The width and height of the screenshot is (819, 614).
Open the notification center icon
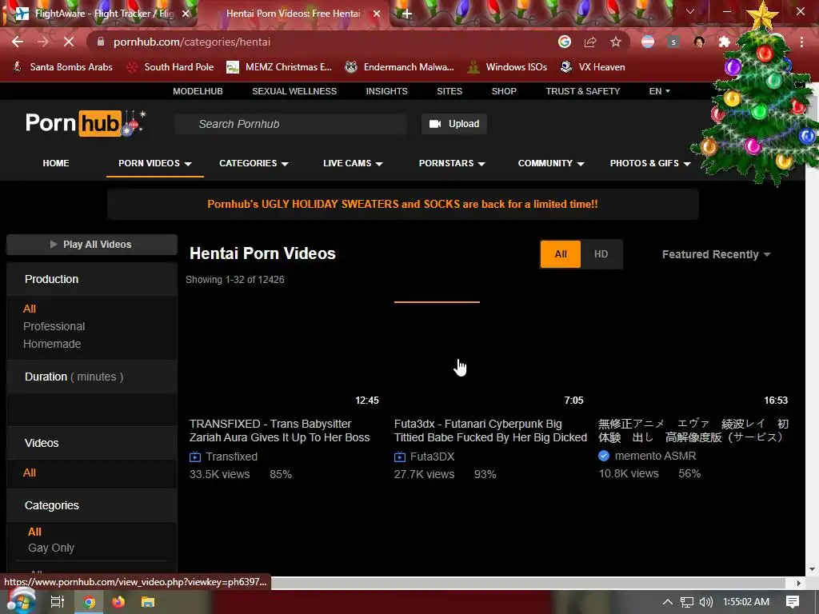(793, 602)
